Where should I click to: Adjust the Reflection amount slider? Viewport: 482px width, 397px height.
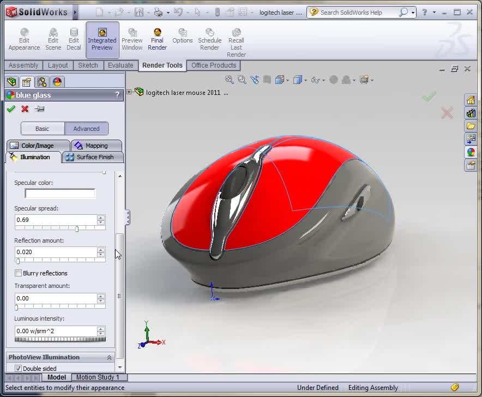pos(18,261)
